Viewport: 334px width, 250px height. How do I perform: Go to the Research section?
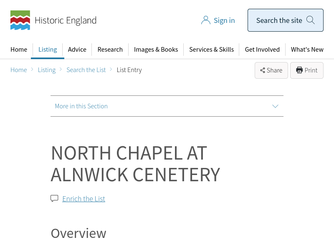[x=110, y=50]
